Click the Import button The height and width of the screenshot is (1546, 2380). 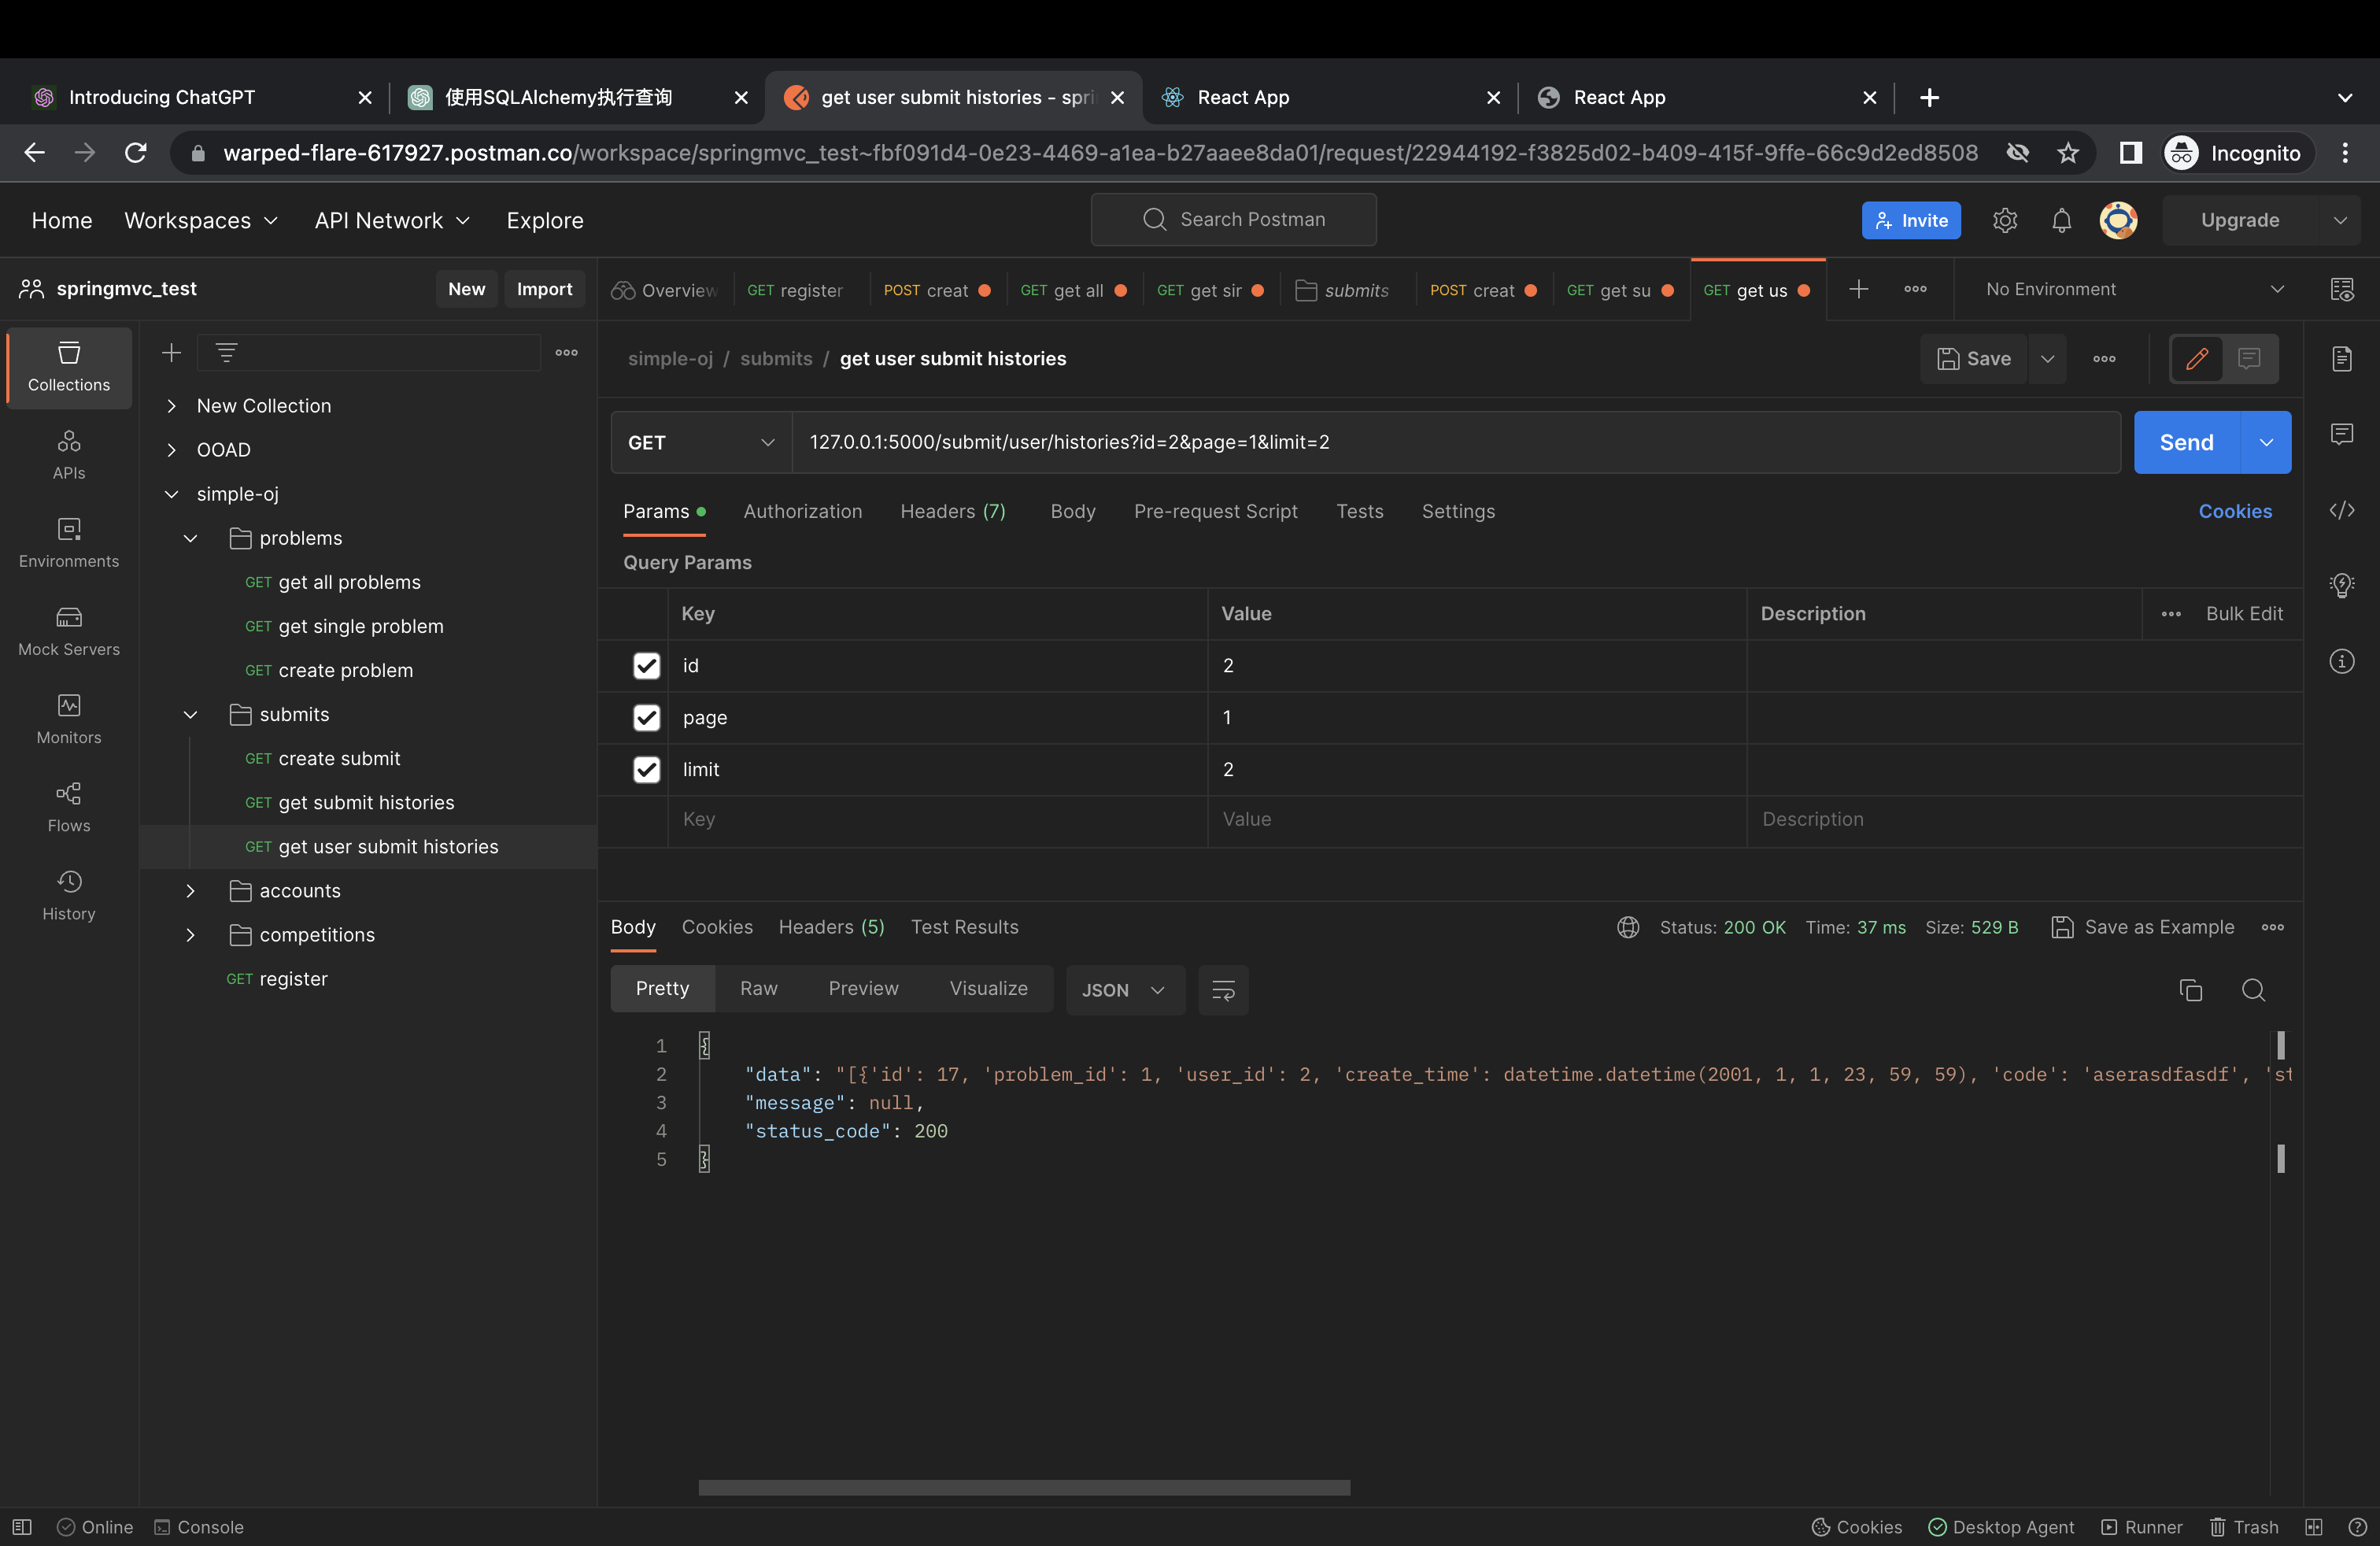544,289
